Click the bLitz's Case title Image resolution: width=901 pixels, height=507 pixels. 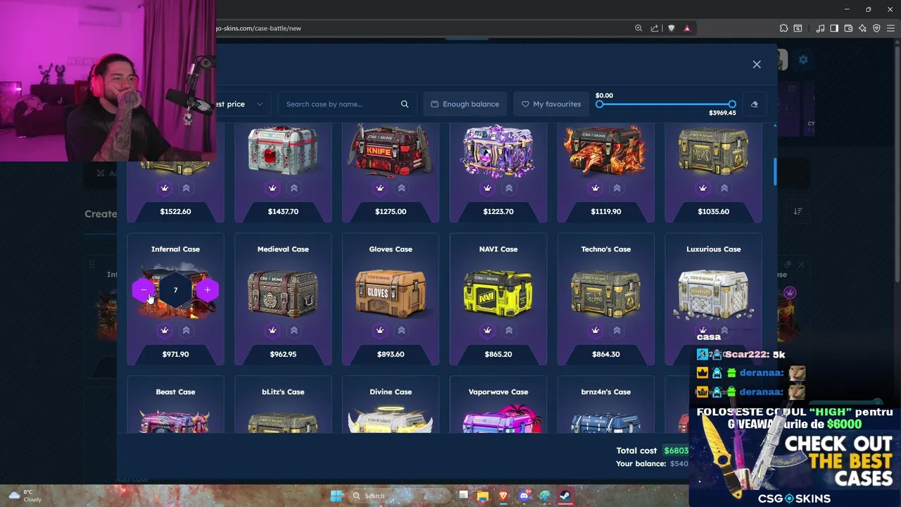(x=283, y=392)
